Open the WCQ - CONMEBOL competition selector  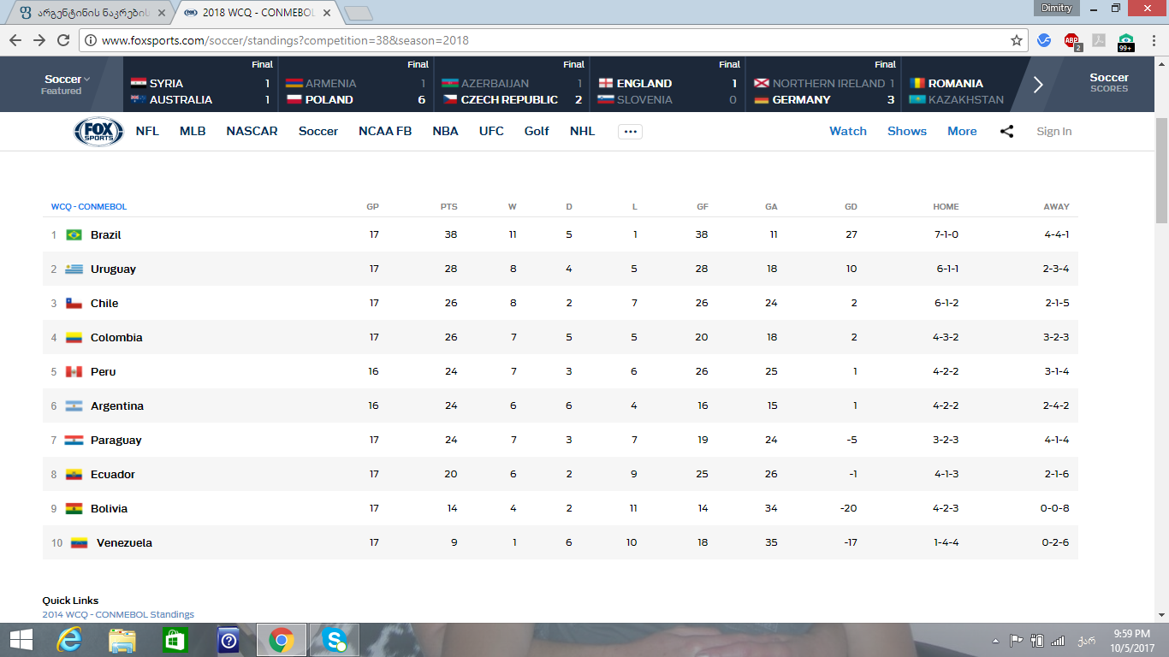pyautogui.click(x=89, y=207)
